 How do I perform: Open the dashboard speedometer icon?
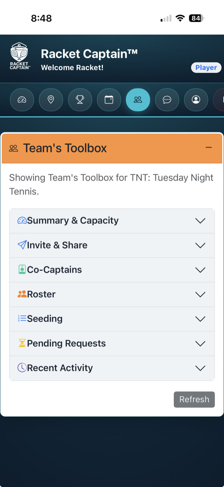click(22, 100)
